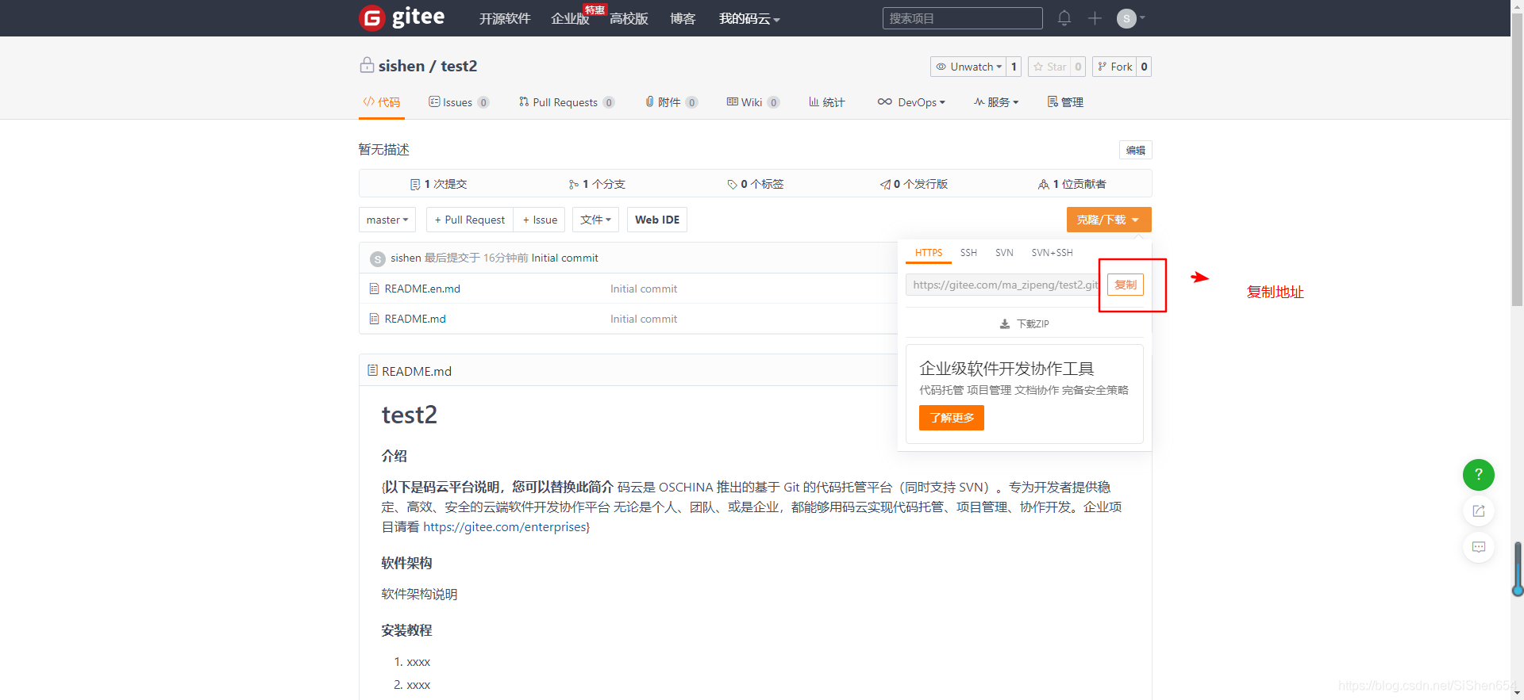Open the 文件 dropdown
This screenshot has width=1524, height=700.
click(x=595, y=220)
